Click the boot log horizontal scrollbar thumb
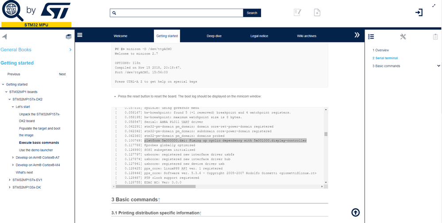 [156, 186]
